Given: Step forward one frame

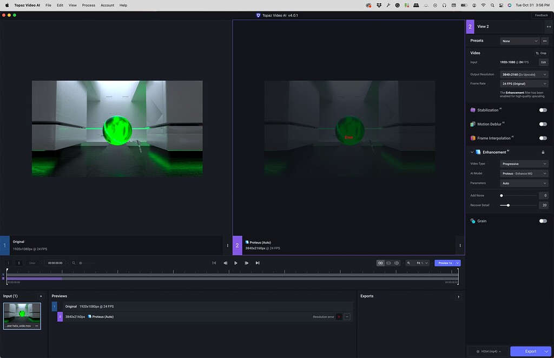Looking at the screenshot, I should [247, 263].
